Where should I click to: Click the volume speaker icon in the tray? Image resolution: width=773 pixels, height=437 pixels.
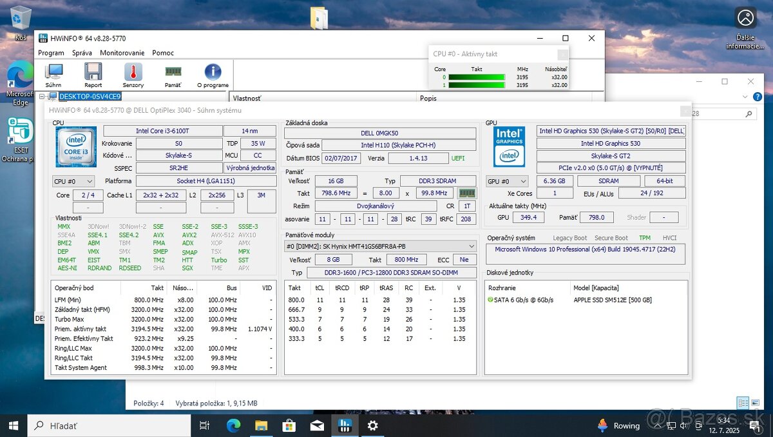tap(683, 425)
